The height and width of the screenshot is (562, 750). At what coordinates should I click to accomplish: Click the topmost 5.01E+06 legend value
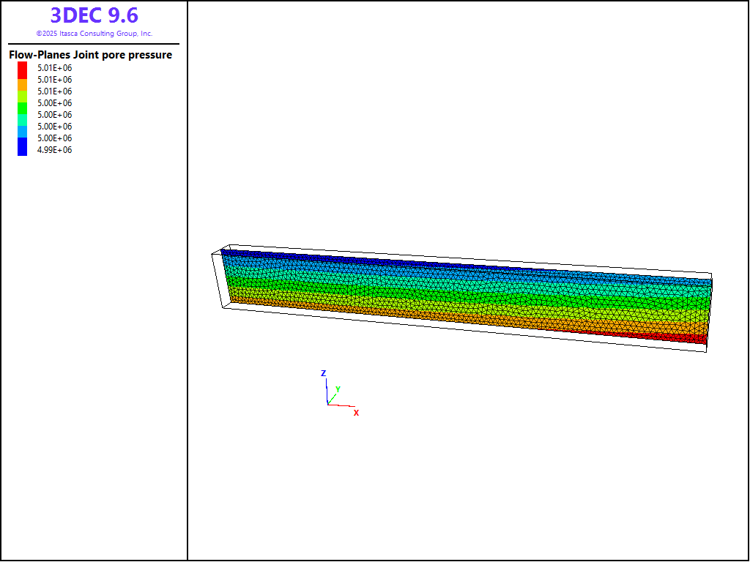tap(54, 68)
